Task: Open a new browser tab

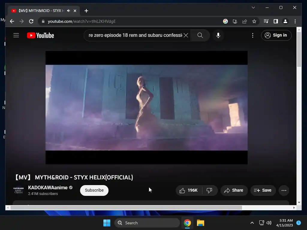Action: 86,11
